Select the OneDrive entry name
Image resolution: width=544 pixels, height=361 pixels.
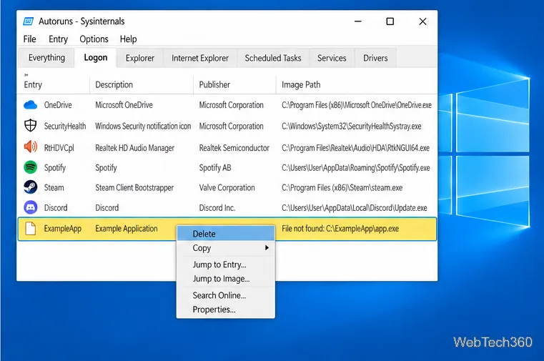pyautogui.click(x=58, y=105)
